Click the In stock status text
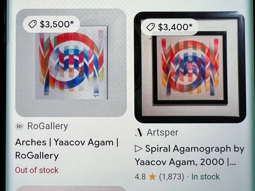The width and height of the screenshot is (255, 191). pos(206,177)
